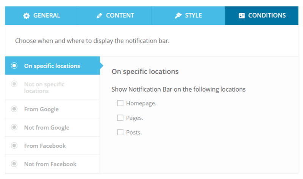303x179 pixels.
Task: Select the CONDITIONS tab
Action: pyautogui.click(x=262, y=15)
